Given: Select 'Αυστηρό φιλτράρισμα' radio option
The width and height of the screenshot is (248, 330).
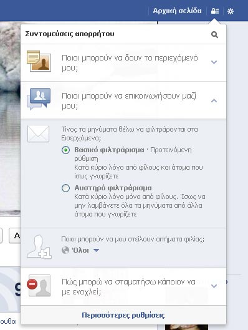Looking at the screenshot, I should pos(65,188).
